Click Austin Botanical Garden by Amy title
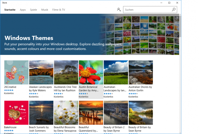199x134 pixels. 89,89
